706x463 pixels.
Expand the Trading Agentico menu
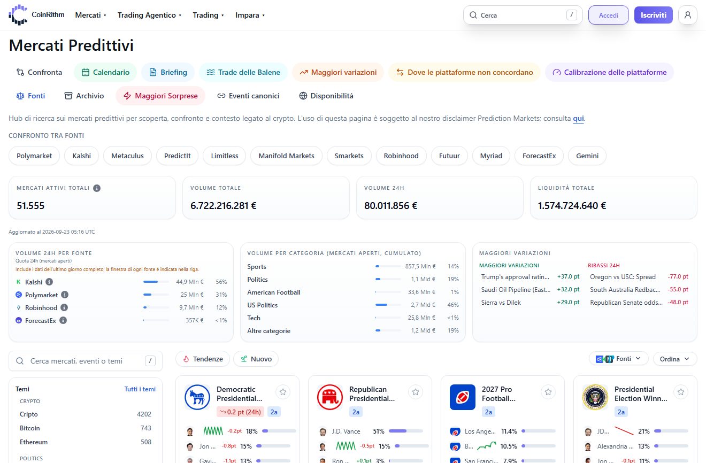[149, 15]
